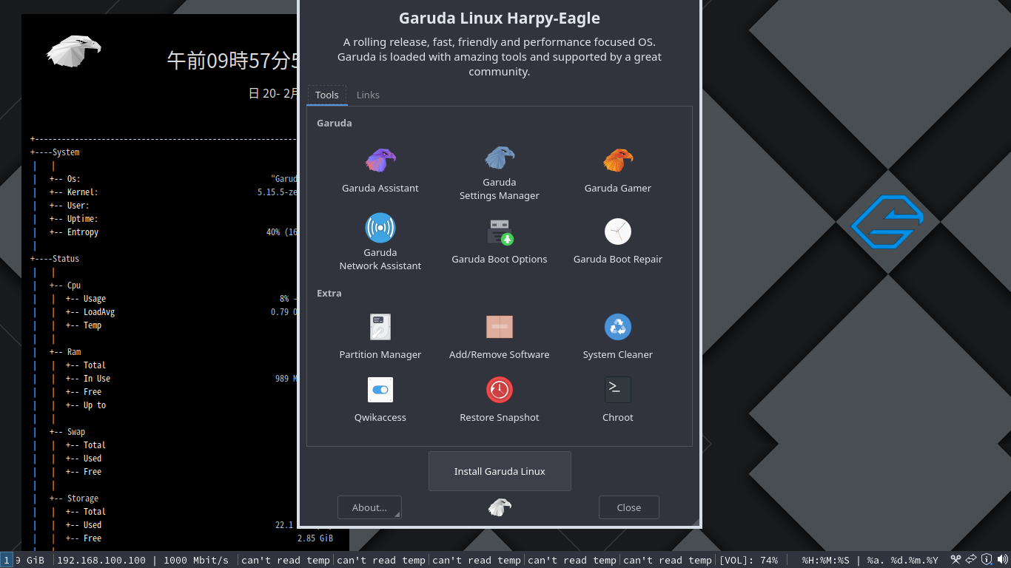The image size is (1011, 568).
Task: Click the Garuda Linux Harpy-Eagle title
Action: point(500,18)
